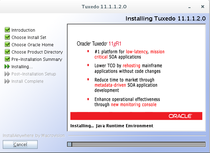This screenshot has height=153, width=210.
Task: Click the Cancel button
Action: pyautogui.click(x=20, y=144)
